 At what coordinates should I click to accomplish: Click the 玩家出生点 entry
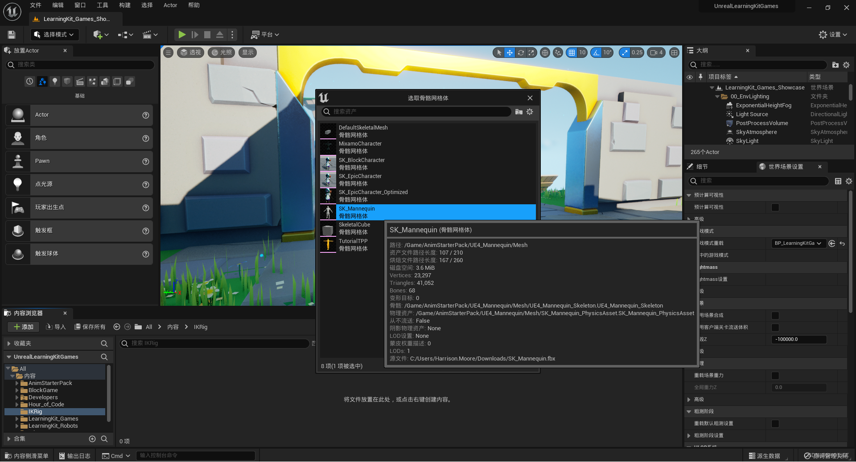pos(79,208)
